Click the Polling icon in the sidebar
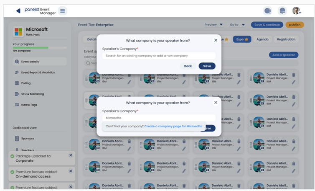The width and height of the screenshot is (315, 191). pos(17,83)
